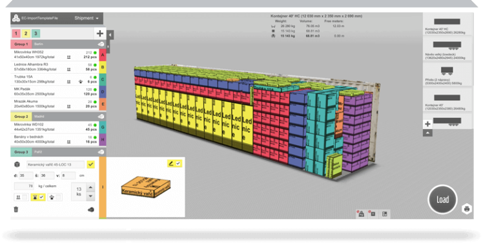
Task: Click the layout grid view icon
Action: [385, 214]
